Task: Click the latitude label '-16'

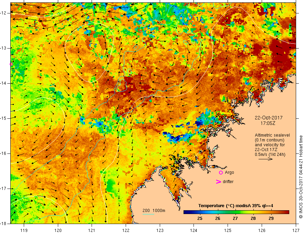Action: 4,153
